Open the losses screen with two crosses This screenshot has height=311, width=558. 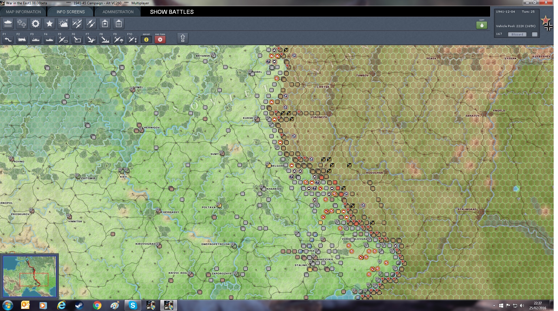pos(22,24)
